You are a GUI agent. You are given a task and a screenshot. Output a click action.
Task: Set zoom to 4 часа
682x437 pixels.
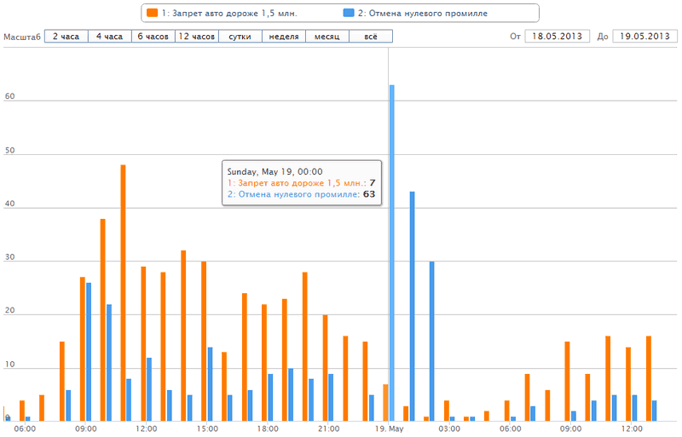coord(110,36)
